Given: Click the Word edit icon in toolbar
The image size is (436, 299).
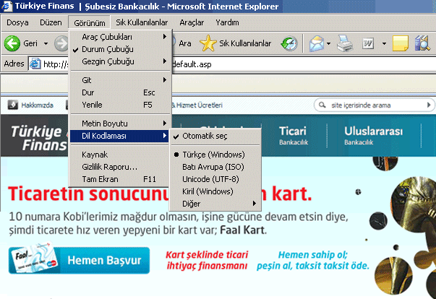Looking at the screenshot, I should pyautogui.click(x=368, y=43).
